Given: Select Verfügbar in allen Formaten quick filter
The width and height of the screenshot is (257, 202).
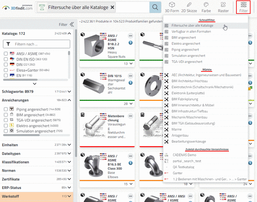Looking at the screenshot, I should coord(206,31).
